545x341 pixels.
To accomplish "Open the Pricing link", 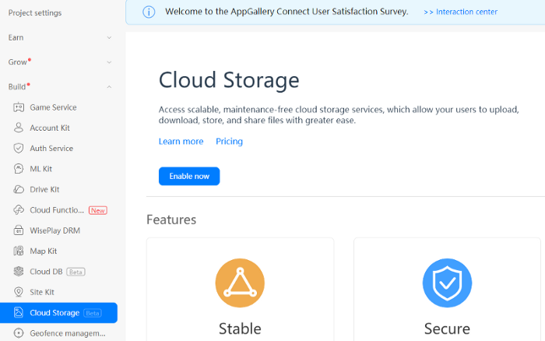I will [229, 142].
